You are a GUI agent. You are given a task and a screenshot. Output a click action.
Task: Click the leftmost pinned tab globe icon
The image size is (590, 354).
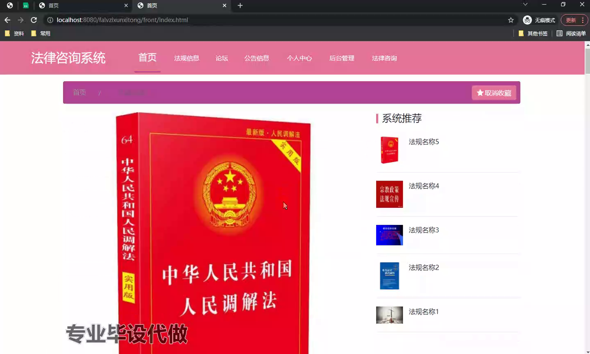[9, 5]
